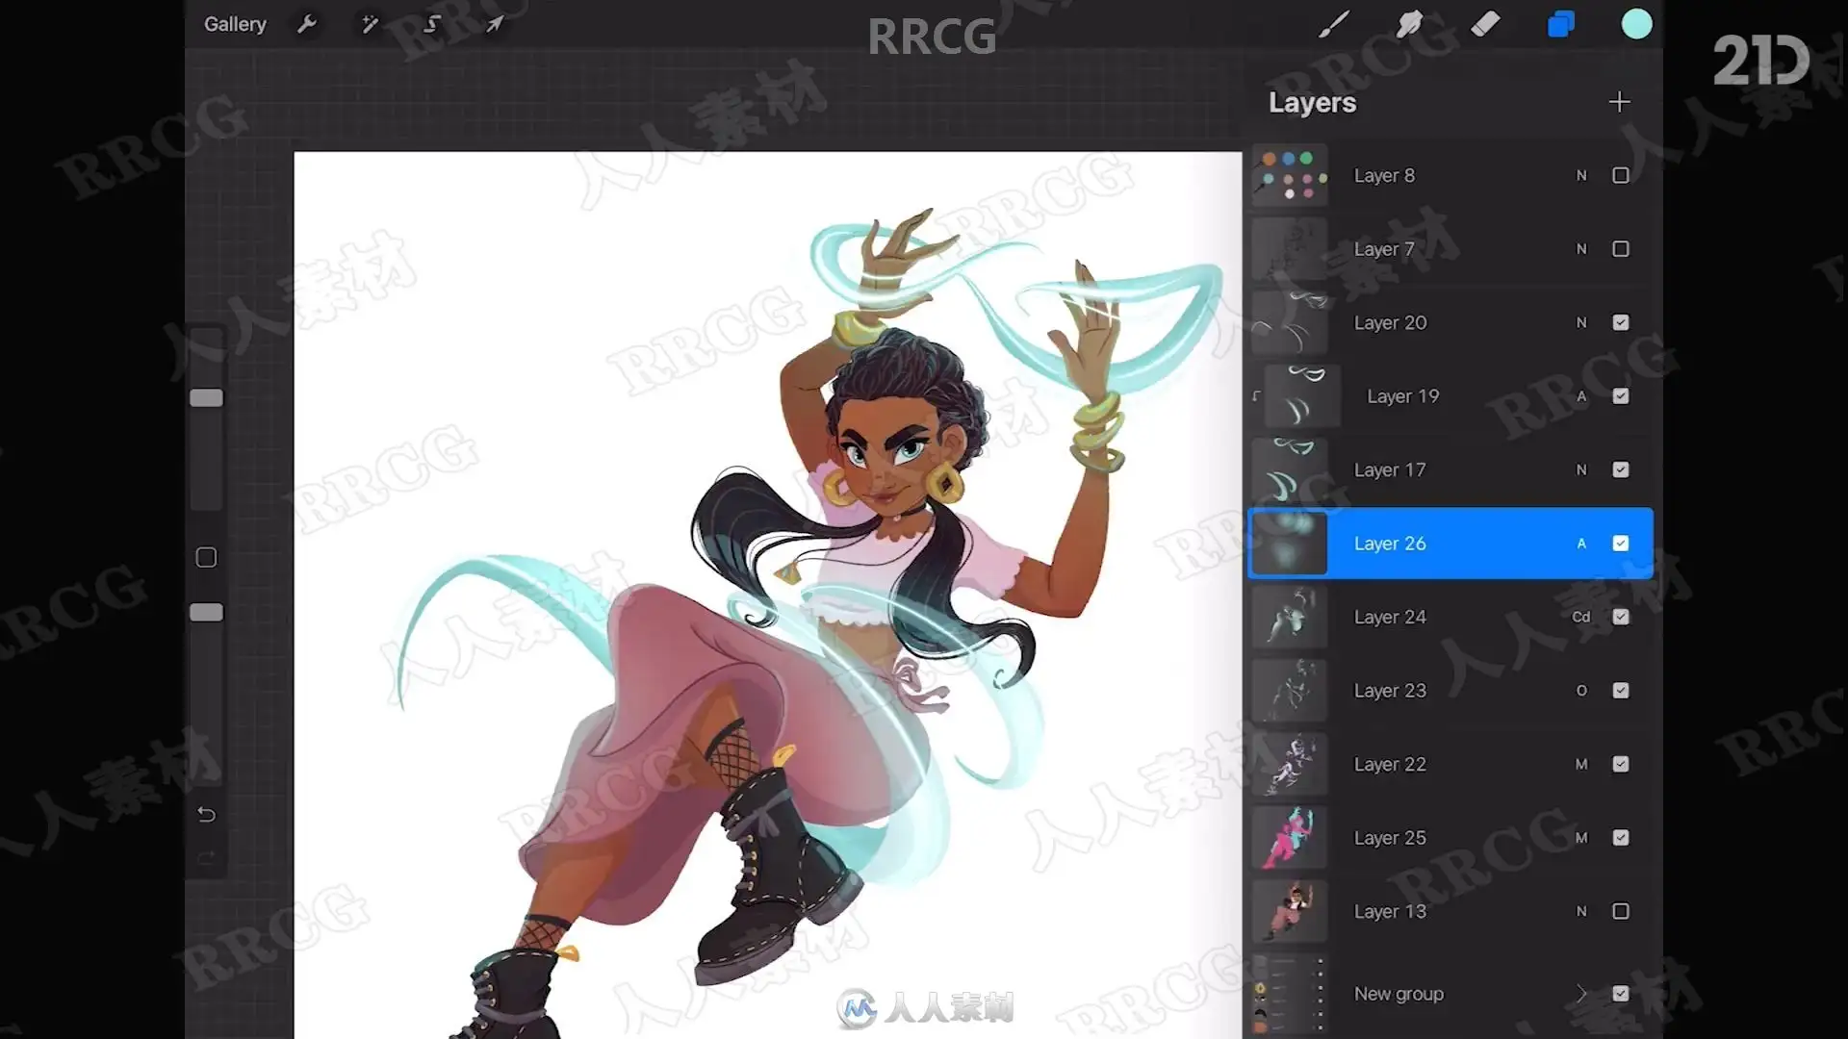This screenshot has width=1848, height=1039.
Task: Select Layer 23 thumbnail
Action: (x=1290, y=691)
